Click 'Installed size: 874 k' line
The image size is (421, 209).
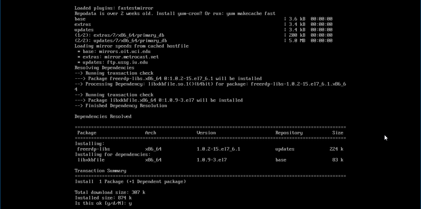point(103,198)
